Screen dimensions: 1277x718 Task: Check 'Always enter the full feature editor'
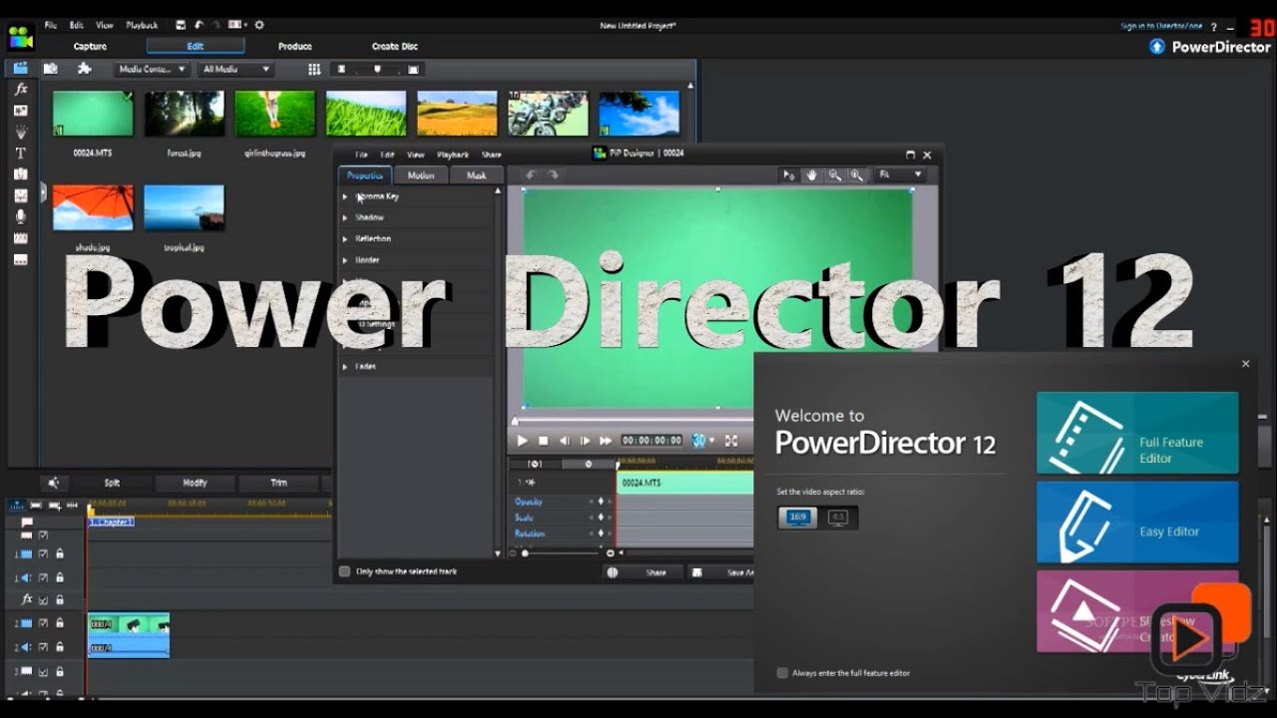pos(782,673)
